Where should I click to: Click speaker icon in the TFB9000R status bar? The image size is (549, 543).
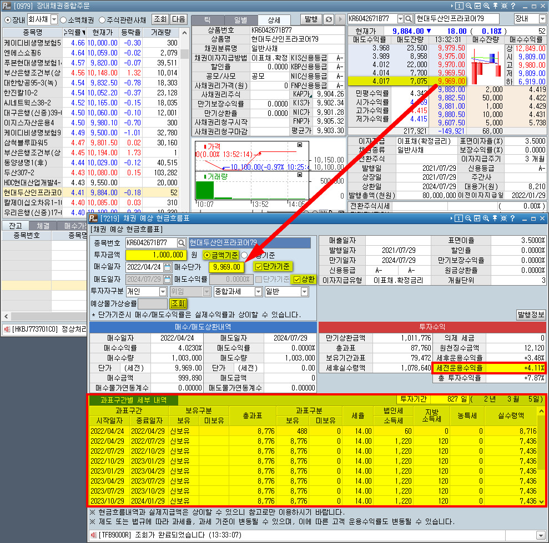click(93, 535)
